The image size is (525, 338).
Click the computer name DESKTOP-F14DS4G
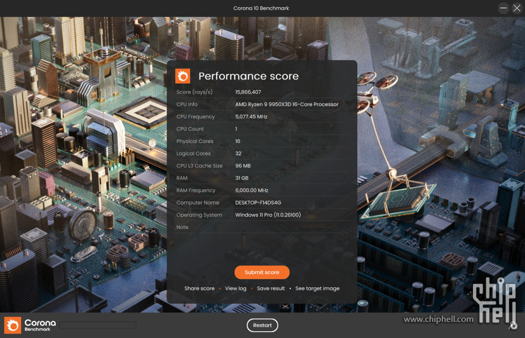(258, 203)
